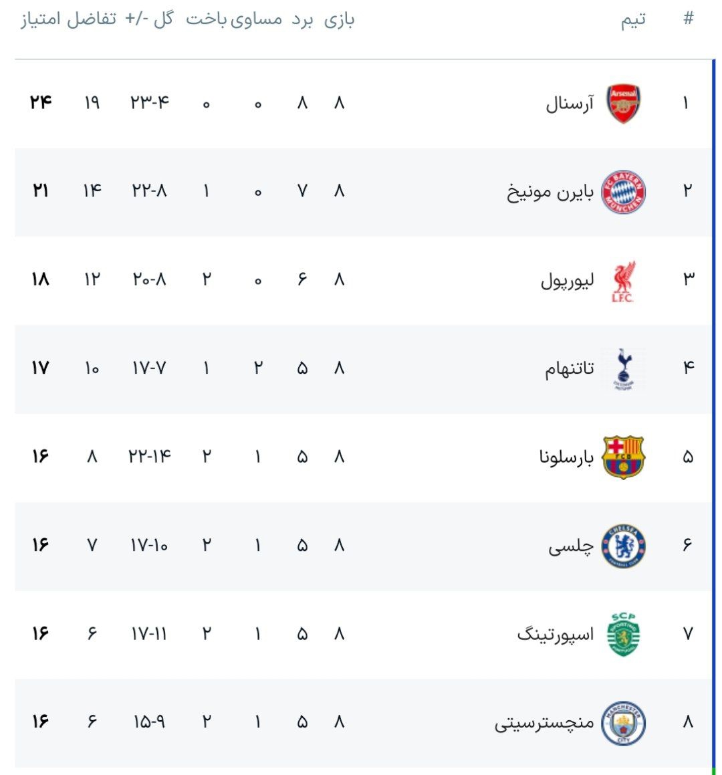Click the Bayern Munich club logo

[623, 192]
